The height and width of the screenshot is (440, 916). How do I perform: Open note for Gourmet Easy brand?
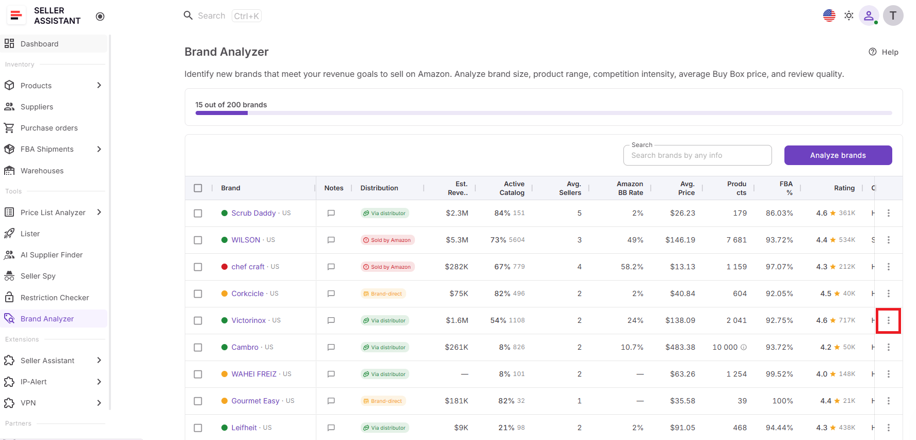331,401
